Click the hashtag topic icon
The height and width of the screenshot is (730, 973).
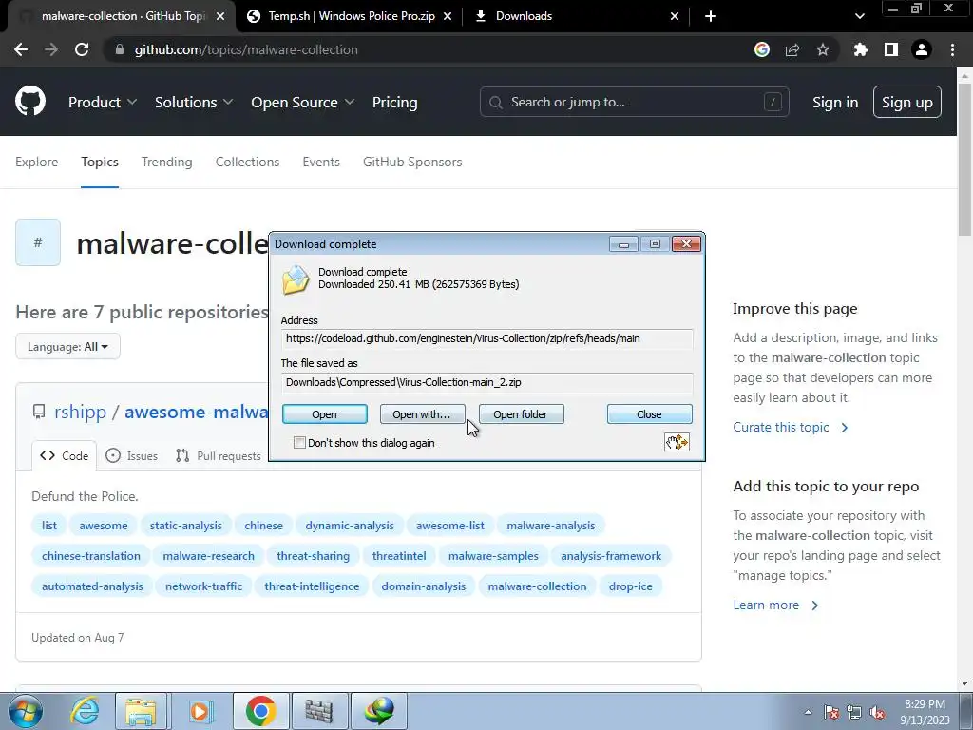pos(38,242)
